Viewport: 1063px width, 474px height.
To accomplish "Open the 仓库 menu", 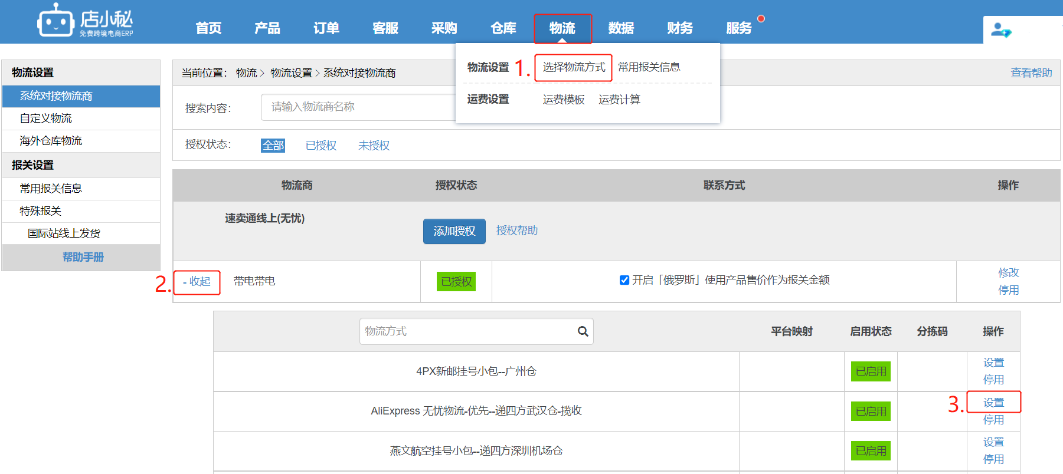I will click(503, 28).
